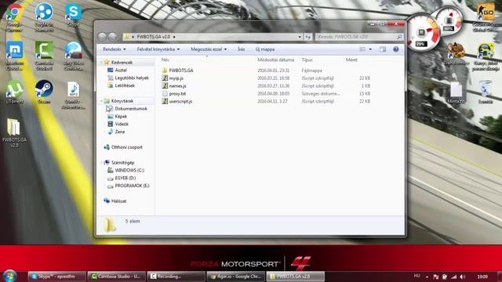
Task: Open the Videók library
Action: (122, 124)
